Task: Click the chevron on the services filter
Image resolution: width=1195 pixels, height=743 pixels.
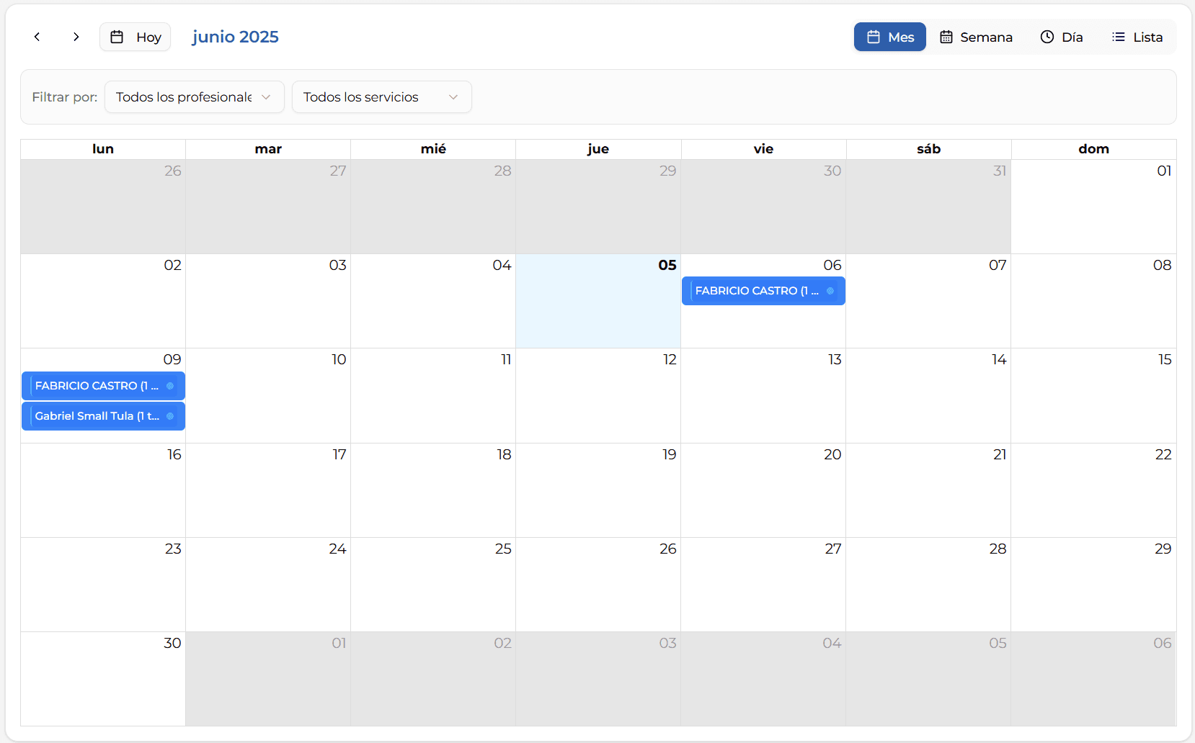Action: pyautogui.click(x=453, y=96)
